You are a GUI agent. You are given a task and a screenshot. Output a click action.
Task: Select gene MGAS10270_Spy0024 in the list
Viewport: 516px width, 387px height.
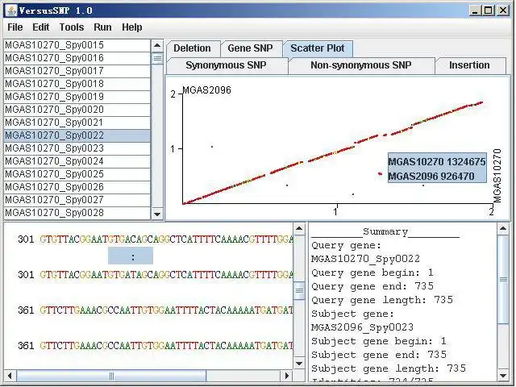coord(77,161)
